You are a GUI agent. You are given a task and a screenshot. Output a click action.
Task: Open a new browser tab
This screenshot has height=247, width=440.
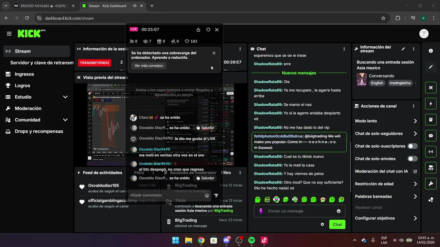[x=152, y=6]
